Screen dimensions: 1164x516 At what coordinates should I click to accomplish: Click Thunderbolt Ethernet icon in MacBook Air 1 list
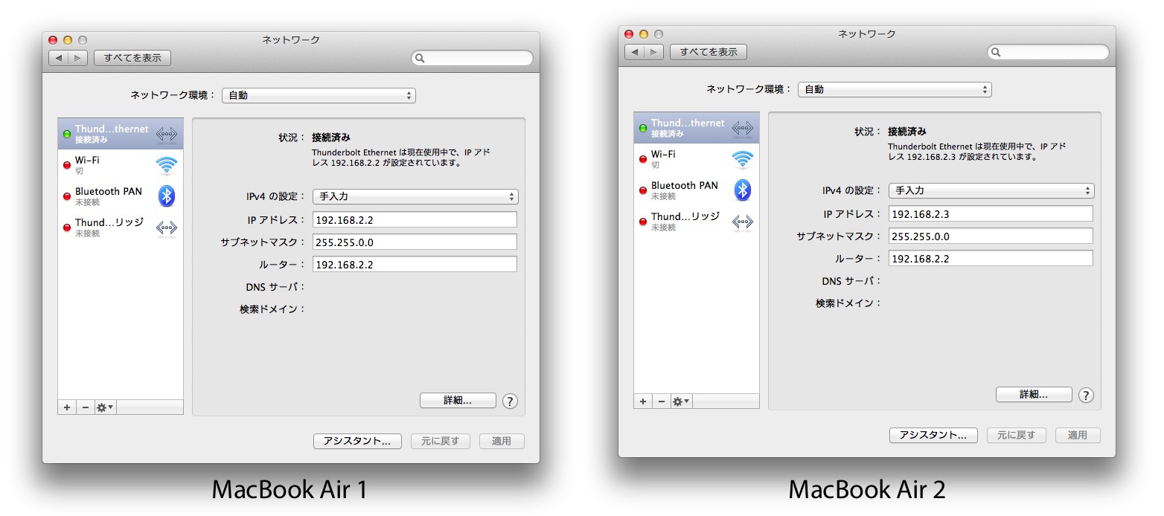[x=167, y=134]
